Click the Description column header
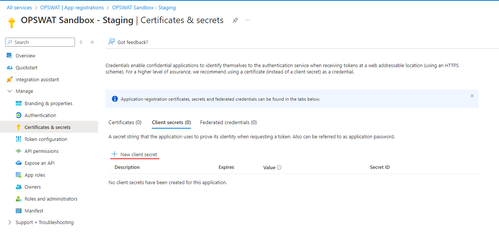Image resolution: width=499 pixels, height=233 pixels. pyautogui.click(x=127, y=167)
